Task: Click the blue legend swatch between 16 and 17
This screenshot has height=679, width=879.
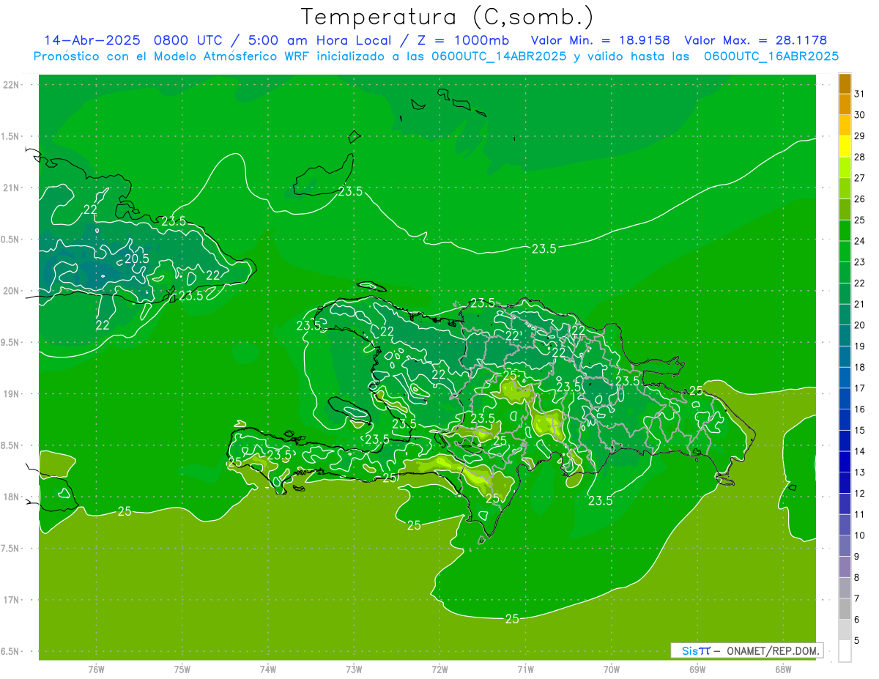Action: click(x=845, y=398)
